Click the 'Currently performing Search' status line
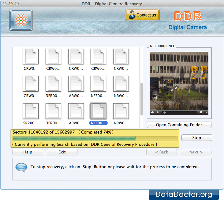The height and width of the screenshot is (200, 224). coord(84,144)
